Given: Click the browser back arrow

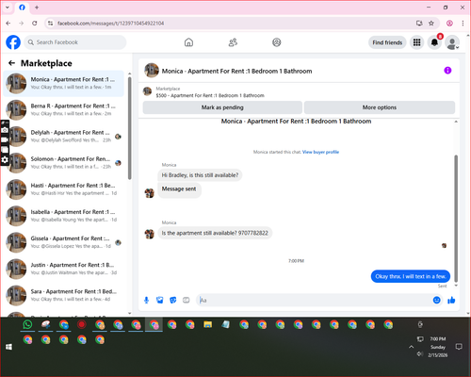Looking at the screenshot, I should click(8, 24).
